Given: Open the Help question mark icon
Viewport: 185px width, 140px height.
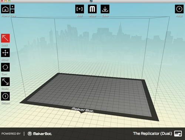Looking at the screenshot, I should [179, 9].
